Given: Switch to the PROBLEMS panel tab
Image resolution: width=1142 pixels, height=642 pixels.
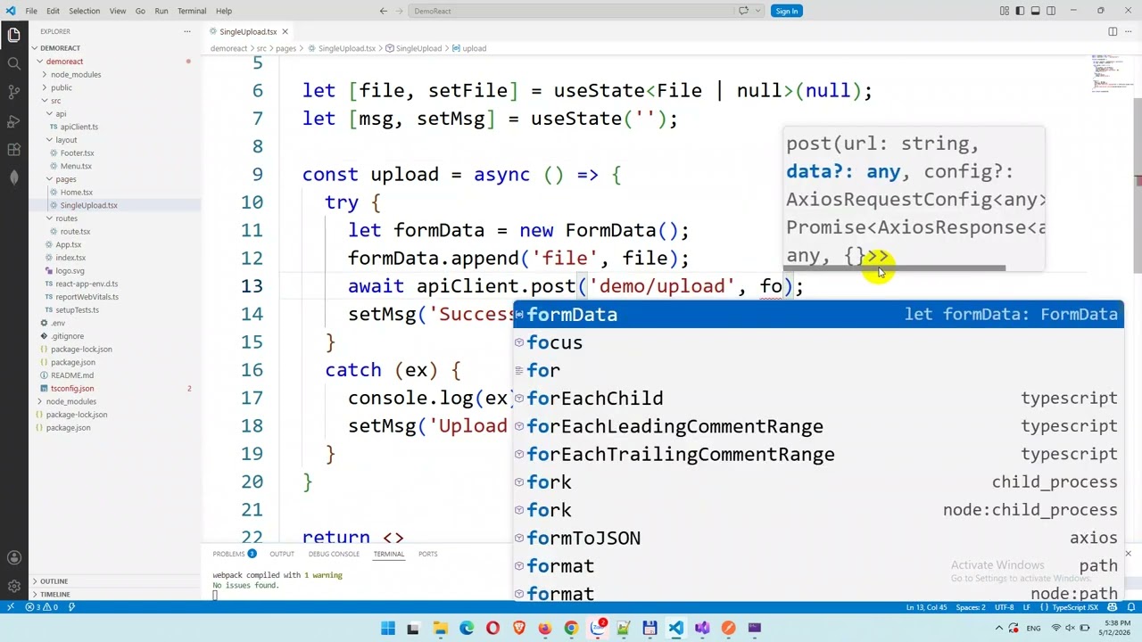Looking at the screenshot, I should pos(234,555).
